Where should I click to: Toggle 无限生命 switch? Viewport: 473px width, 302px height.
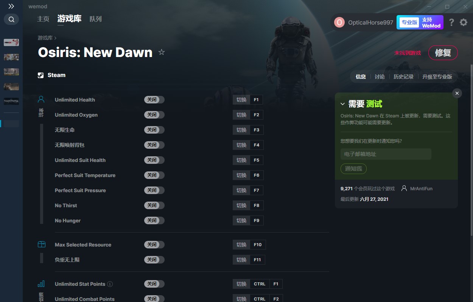(x=154, y=130)
